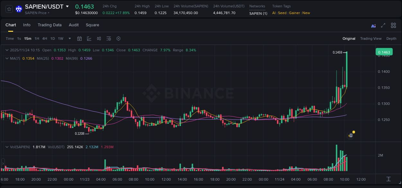Switch to the Info tab
402x188 pixels.
[27, 25]
